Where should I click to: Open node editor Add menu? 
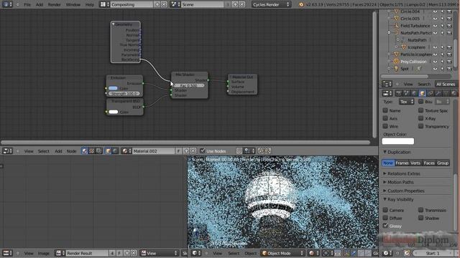pyautogui.click(x=58, y=151)
